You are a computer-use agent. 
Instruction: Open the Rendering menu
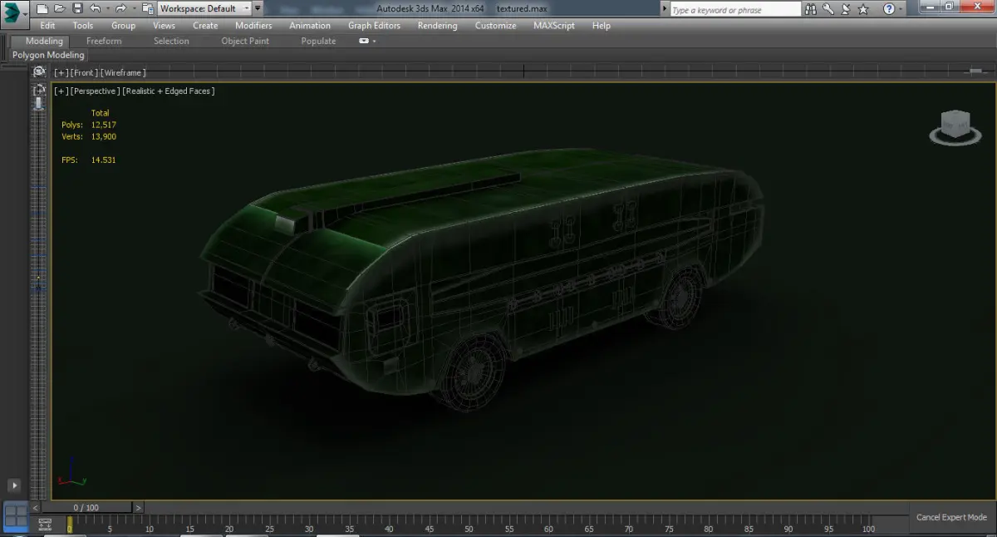437,26
